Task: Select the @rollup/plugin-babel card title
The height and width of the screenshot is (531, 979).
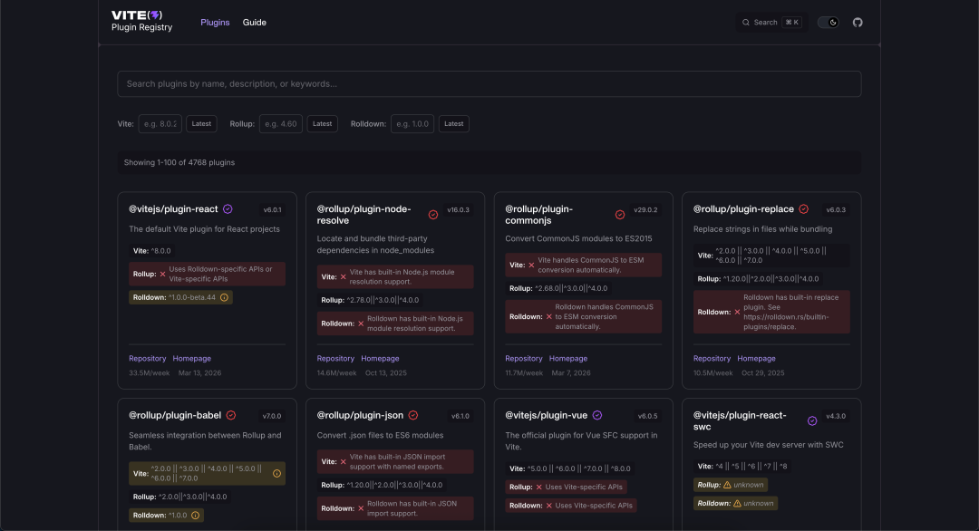Action: (x=175, y=415)
